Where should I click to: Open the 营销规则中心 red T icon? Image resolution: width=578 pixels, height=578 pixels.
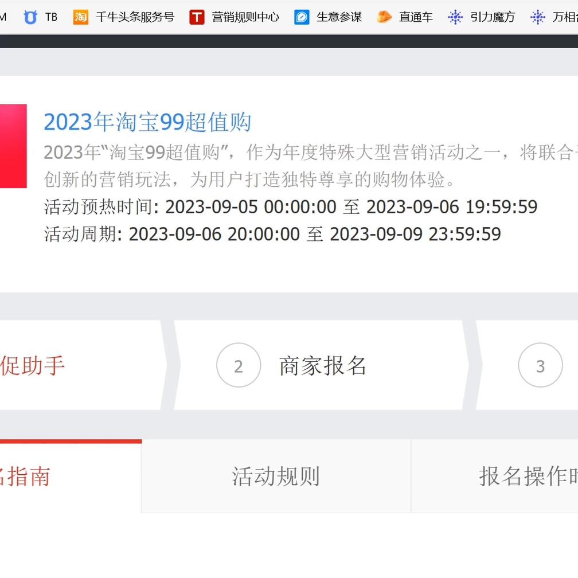[x=197, y=17]
